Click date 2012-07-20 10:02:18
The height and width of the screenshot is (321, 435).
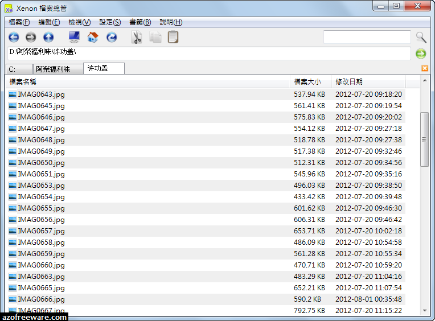368,231
